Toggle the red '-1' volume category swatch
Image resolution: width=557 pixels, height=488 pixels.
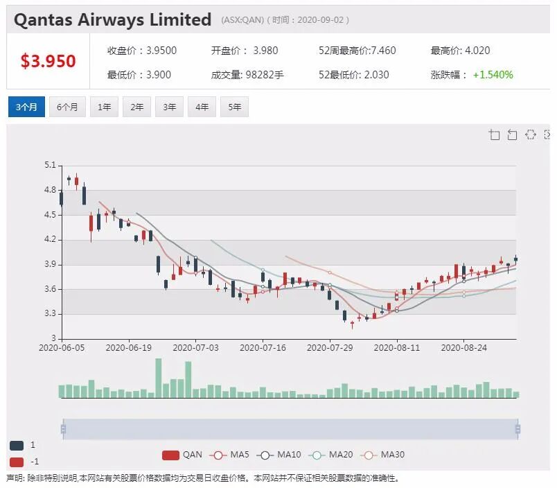17,462
